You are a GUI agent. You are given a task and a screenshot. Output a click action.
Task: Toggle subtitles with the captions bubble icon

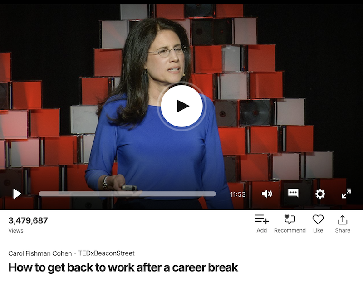pos(293,193)
